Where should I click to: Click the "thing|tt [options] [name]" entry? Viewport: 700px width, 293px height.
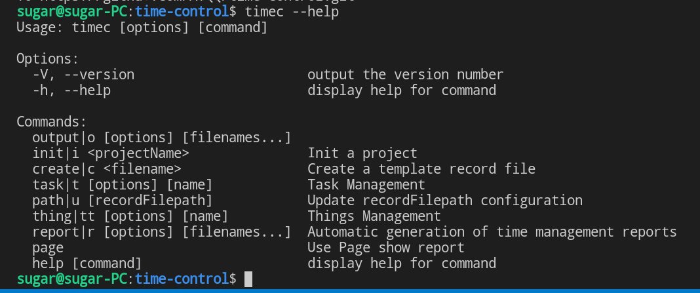pos(130,216)
